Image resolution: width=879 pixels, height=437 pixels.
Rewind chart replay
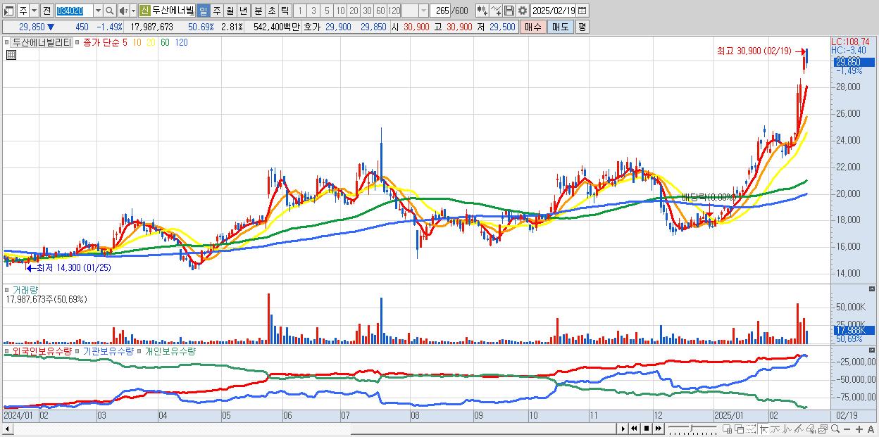634,429
